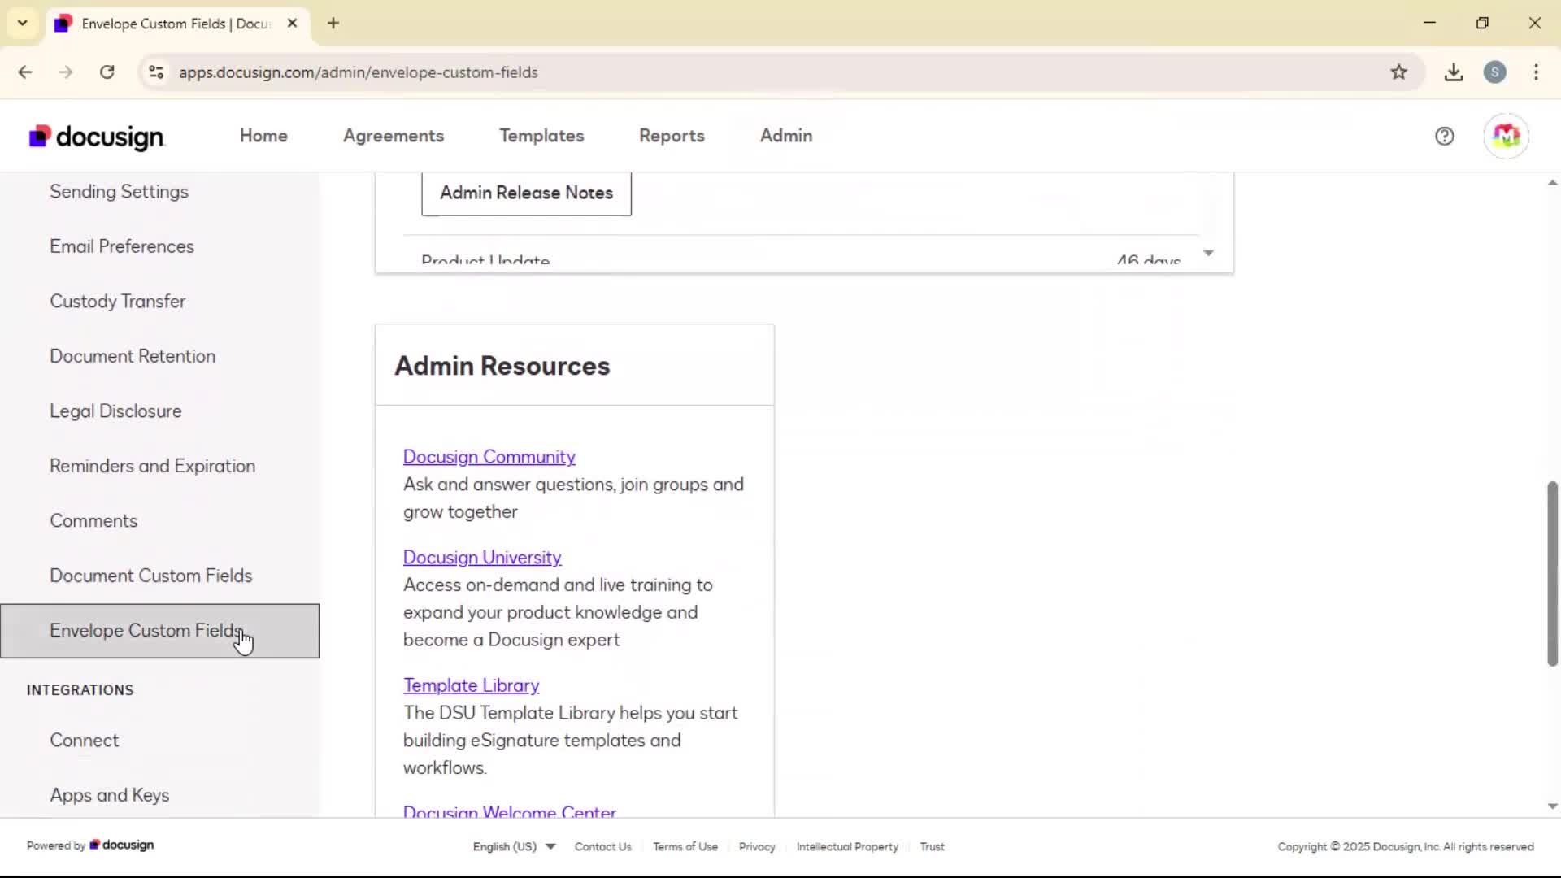Click the Terms of Use footer link

[685, 846]
